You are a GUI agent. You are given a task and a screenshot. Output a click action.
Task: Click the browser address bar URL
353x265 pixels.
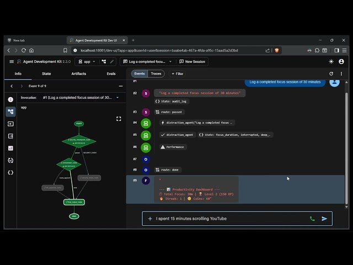159,50
